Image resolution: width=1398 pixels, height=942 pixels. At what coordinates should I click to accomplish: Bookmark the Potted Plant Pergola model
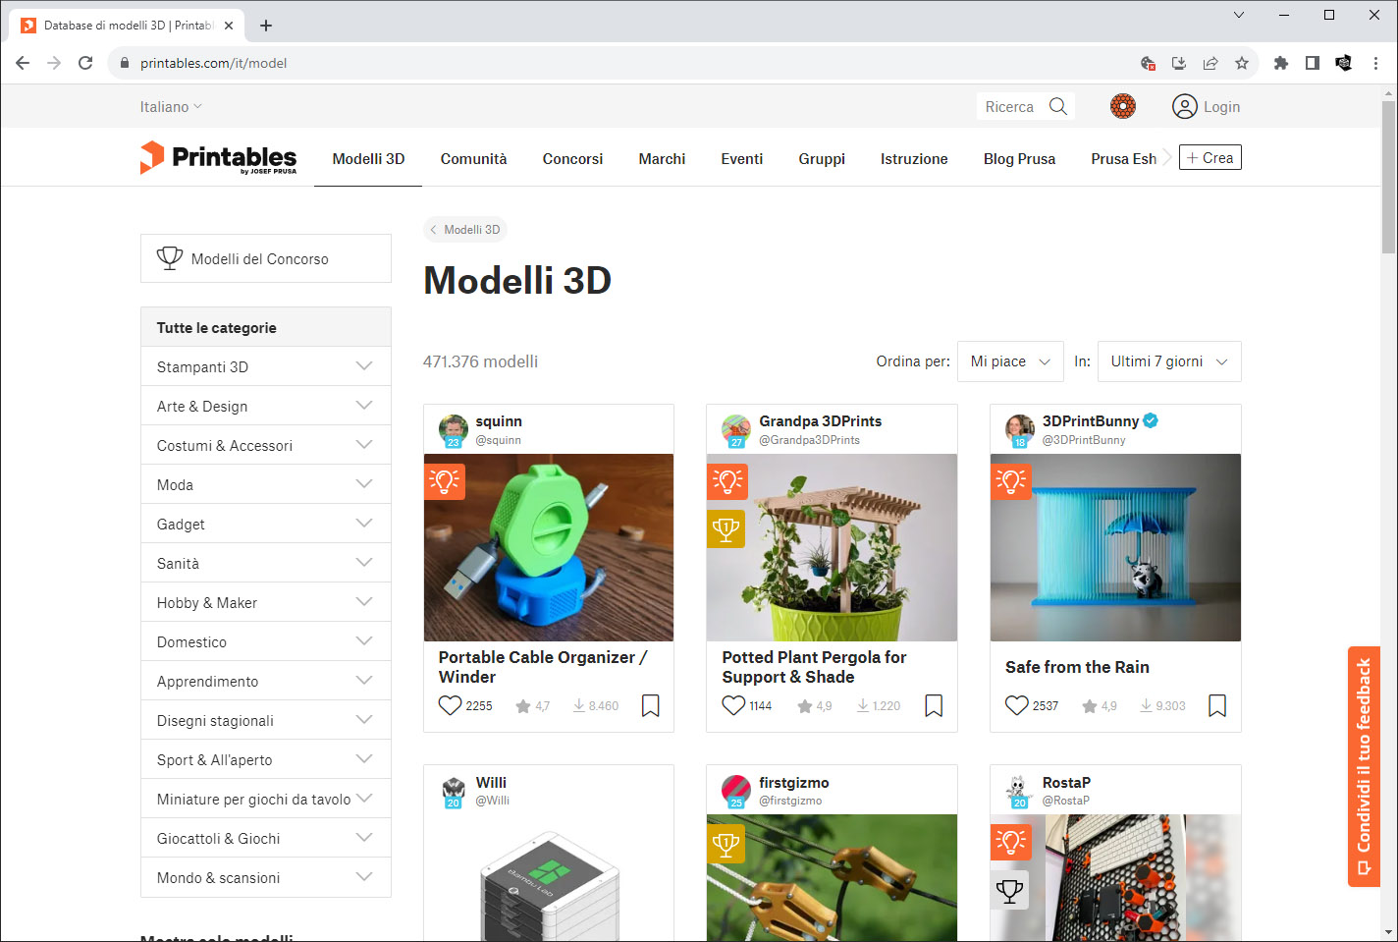[x=934, y=705]
